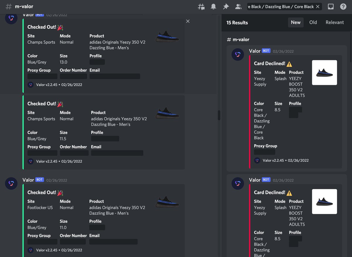This screenshot has width=352, height=257.
Task: Click party popper emoji in size 13.0 embed
Action: coord(60,28)
